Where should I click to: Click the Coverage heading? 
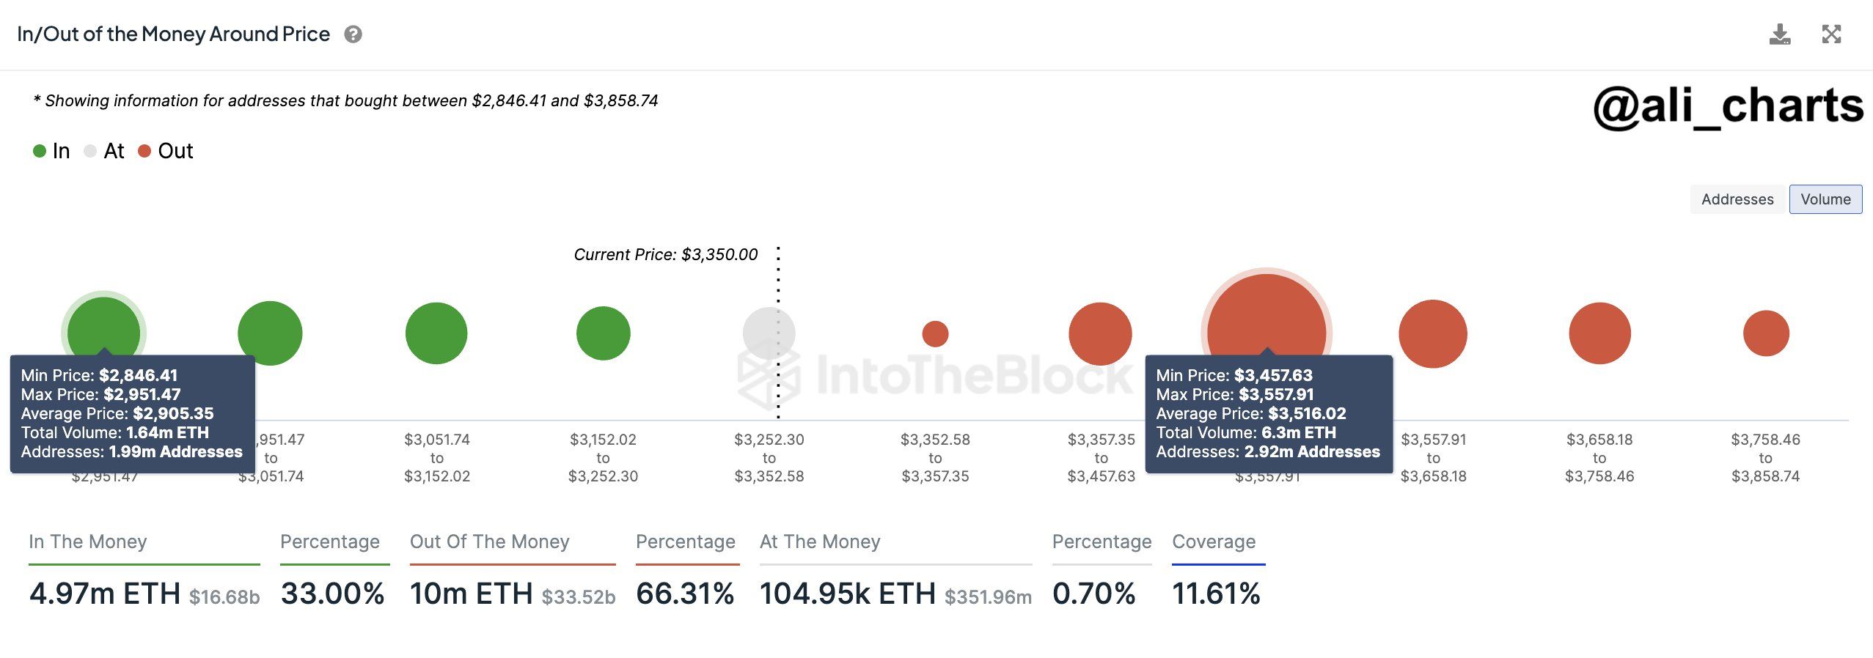(1214, 541)
